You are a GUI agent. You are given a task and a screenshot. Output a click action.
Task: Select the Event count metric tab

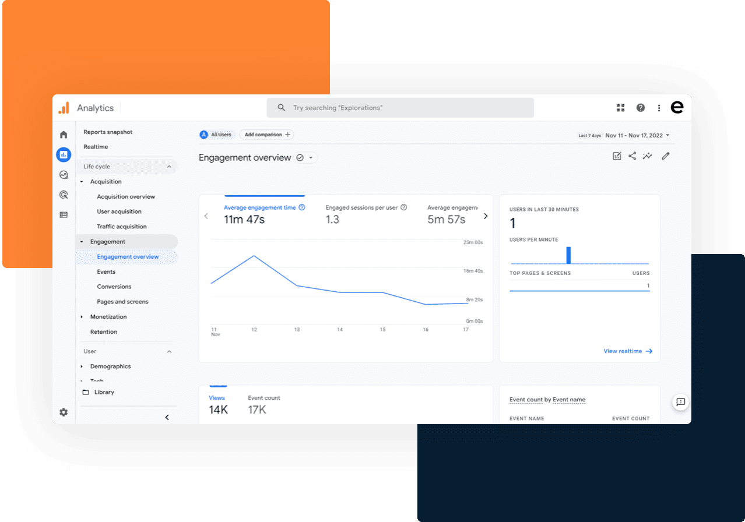coord(264,404)
